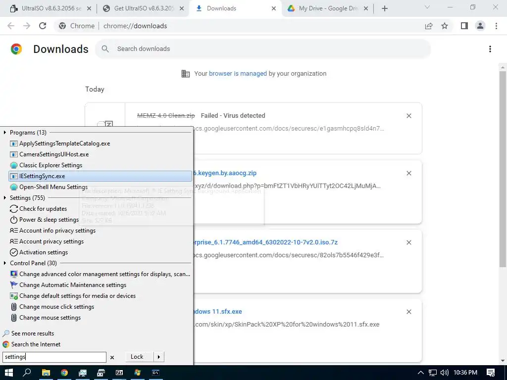Open Activation settings
This screenshot has width=507, height=380.
pos(101,252)
